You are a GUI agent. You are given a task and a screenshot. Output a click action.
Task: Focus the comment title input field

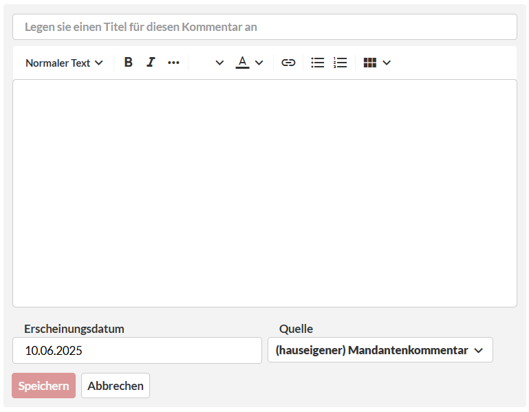point(265,27)
